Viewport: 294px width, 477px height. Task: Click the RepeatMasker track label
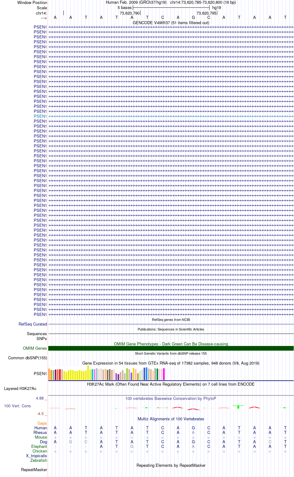(34, 470)
